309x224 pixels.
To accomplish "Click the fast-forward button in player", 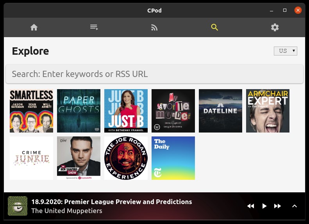I will pos(277,206).
